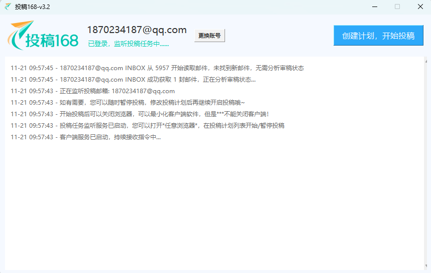
Task: Select log entry about INBOX 从 5957 开始读取邮件
Action: tap(157, 68)
